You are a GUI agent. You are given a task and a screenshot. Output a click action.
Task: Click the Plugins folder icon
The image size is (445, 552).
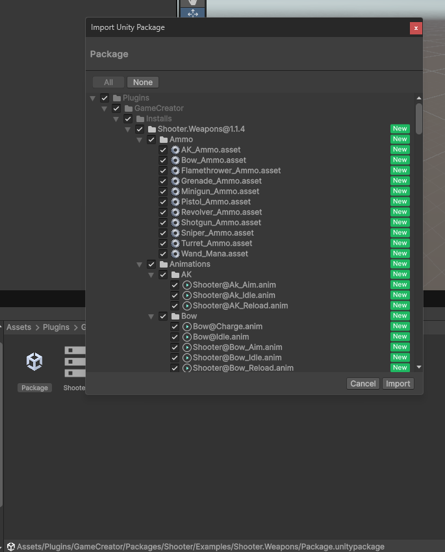(x=117, y=98)
